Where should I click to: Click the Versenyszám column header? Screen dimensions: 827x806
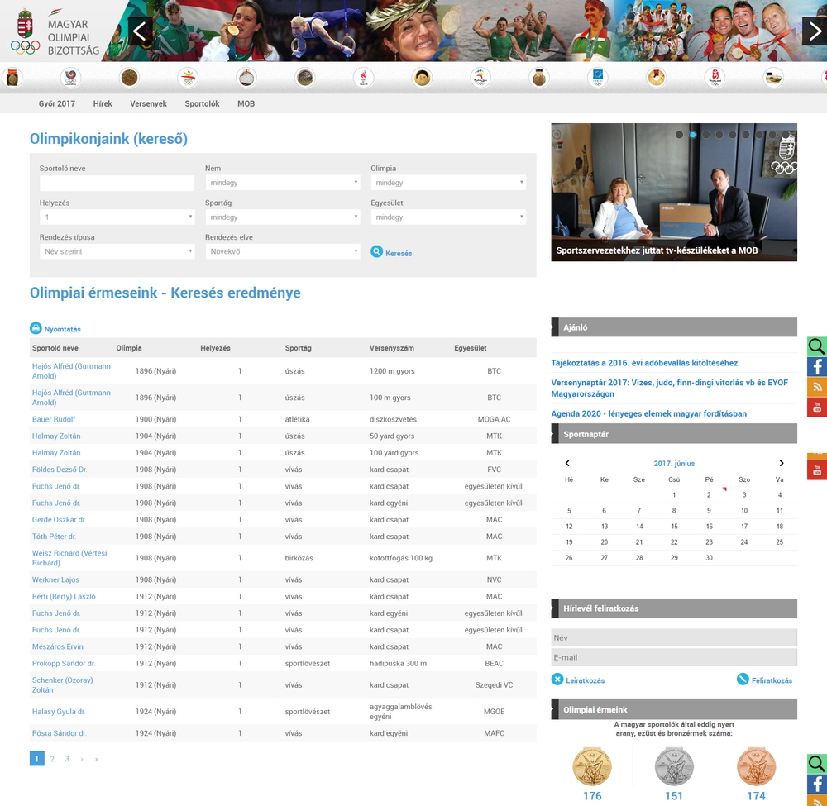[392, 348]
